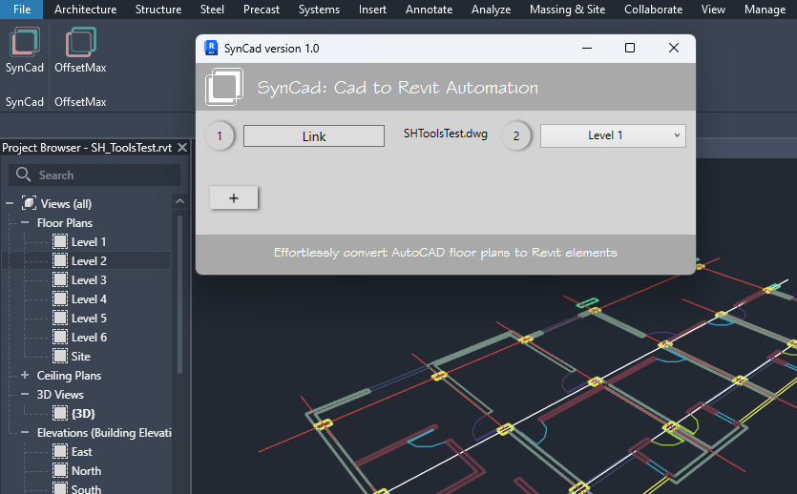Click the OffsetMax panel label under the ribbon
Image resolution: width=797 pixels, height=494 pixels.
coord(80,102)
